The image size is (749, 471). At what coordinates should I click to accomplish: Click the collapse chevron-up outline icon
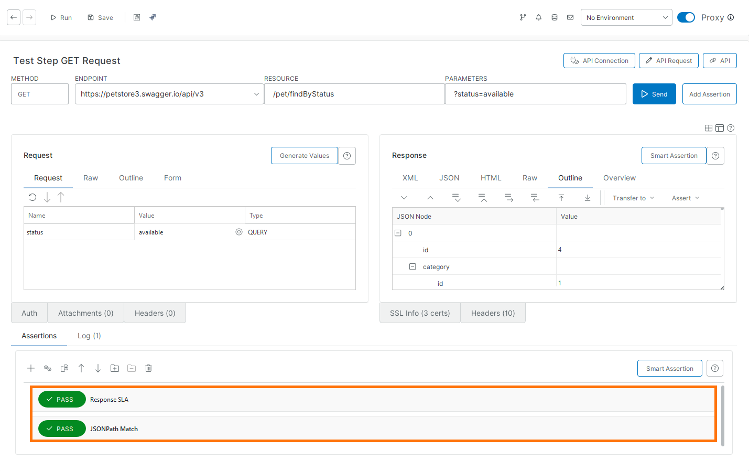tap(430, 198)
